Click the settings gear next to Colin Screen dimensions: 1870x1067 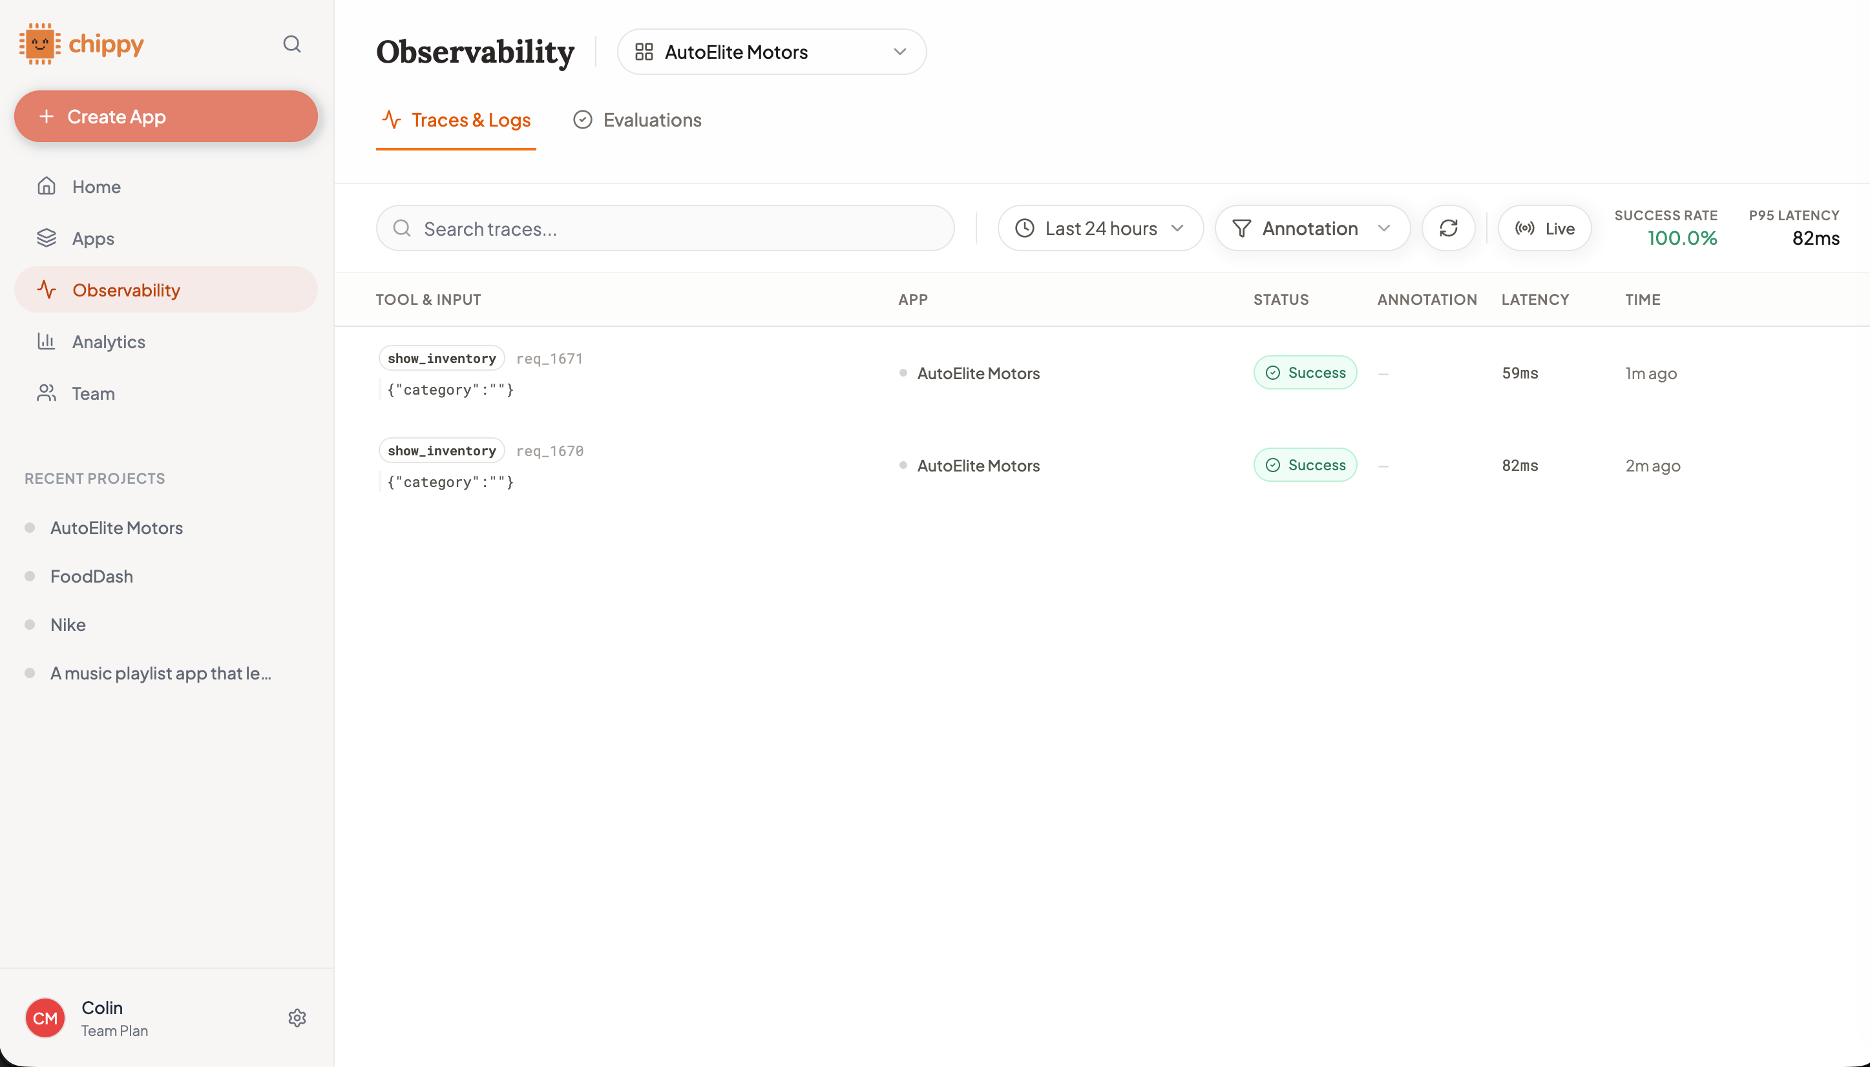[x=297, y=1018]
